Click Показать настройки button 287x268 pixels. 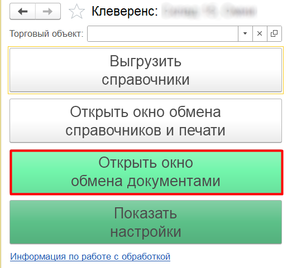pyautogui.click(x=146, y=222)
